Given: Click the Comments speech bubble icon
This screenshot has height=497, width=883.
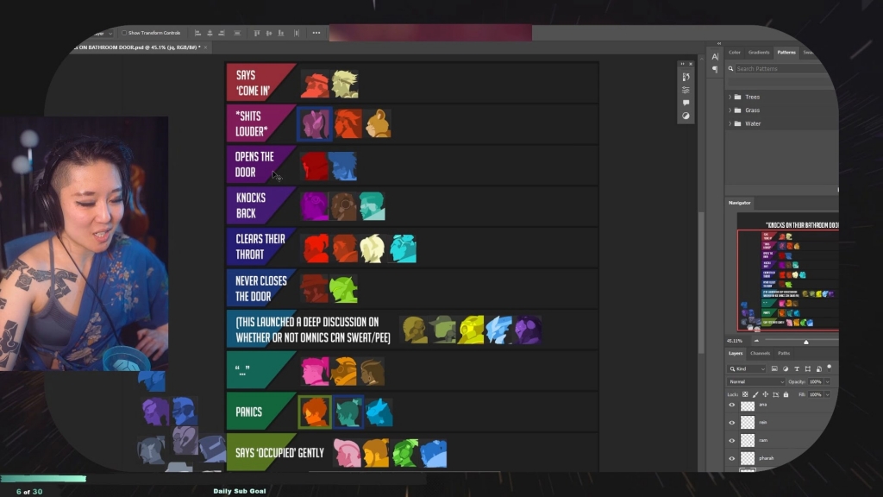Looking at the screenshot, I should pyautogui.click(x=686, y=103).
